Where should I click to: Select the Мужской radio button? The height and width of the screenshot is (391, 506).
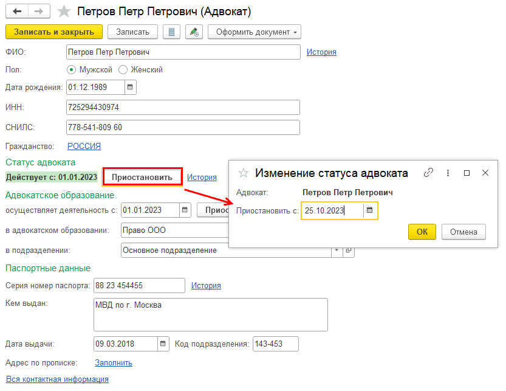click(71, 70)
